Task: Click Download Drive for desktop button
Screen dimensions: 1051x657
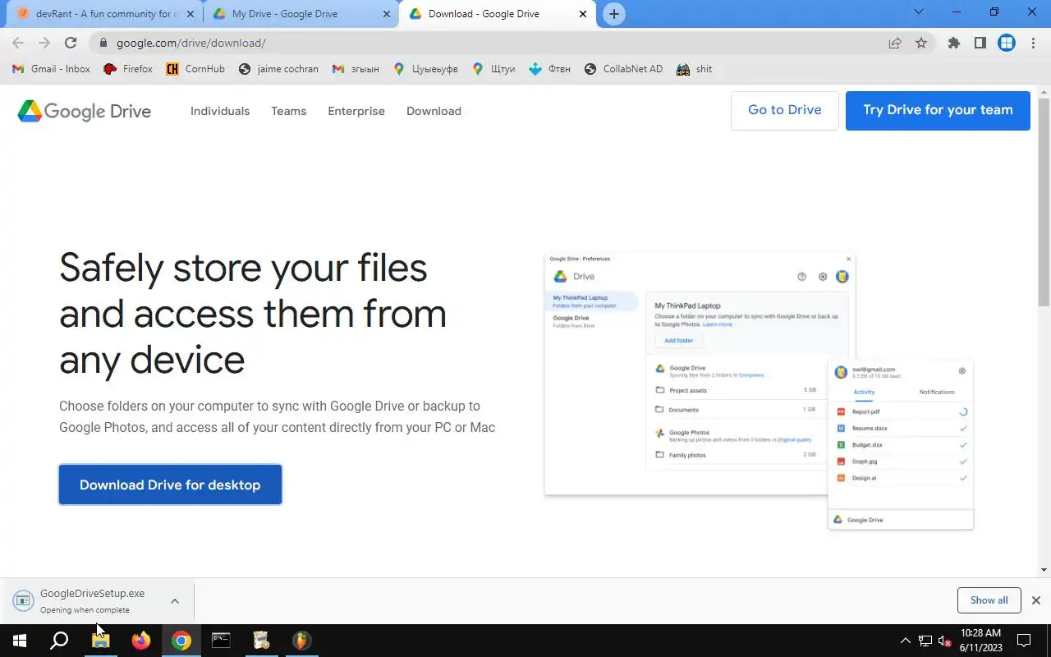Action: click(x=170, y=485)
